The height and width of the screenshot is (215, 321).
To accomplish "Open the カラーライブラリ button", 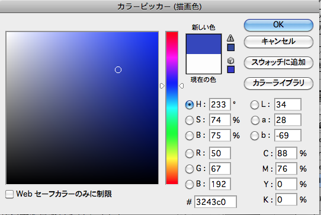I will click(278, 83).
